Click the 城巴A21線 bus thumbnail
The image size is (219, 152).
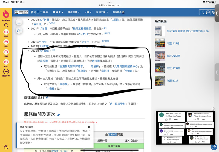pos(160,43)
